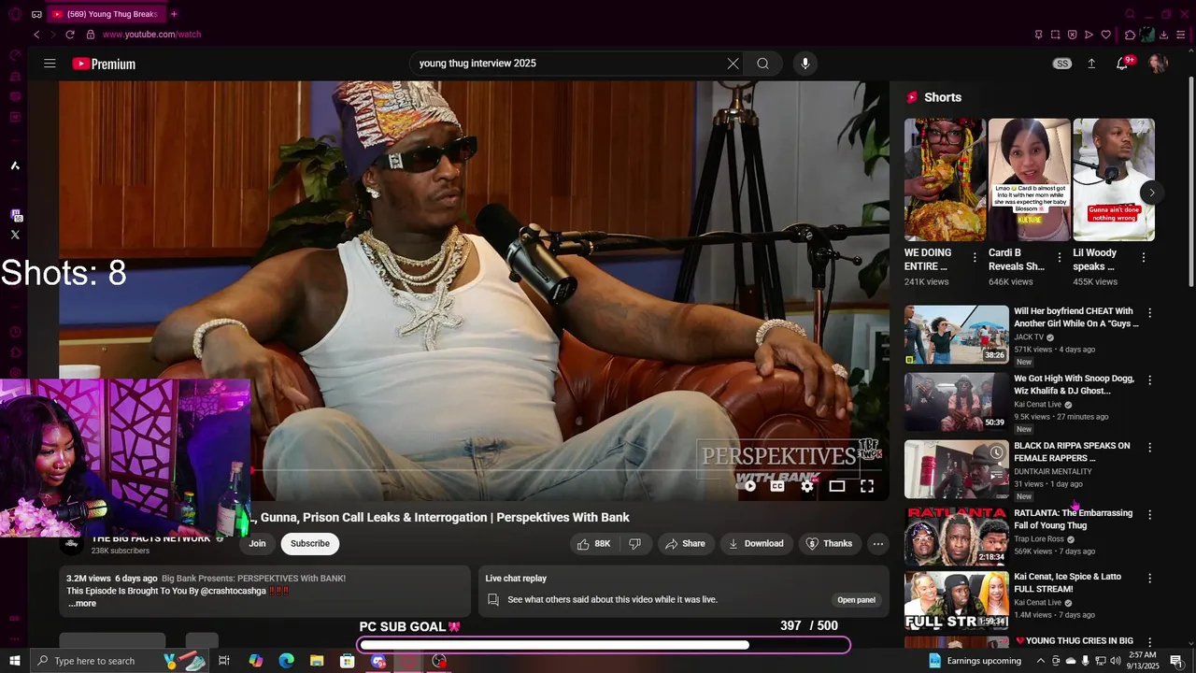Screen dimensions: 1196x673
Task: Open the 'Cardi B Reveals' Short thumbnail
Action: coord(1029,179)
